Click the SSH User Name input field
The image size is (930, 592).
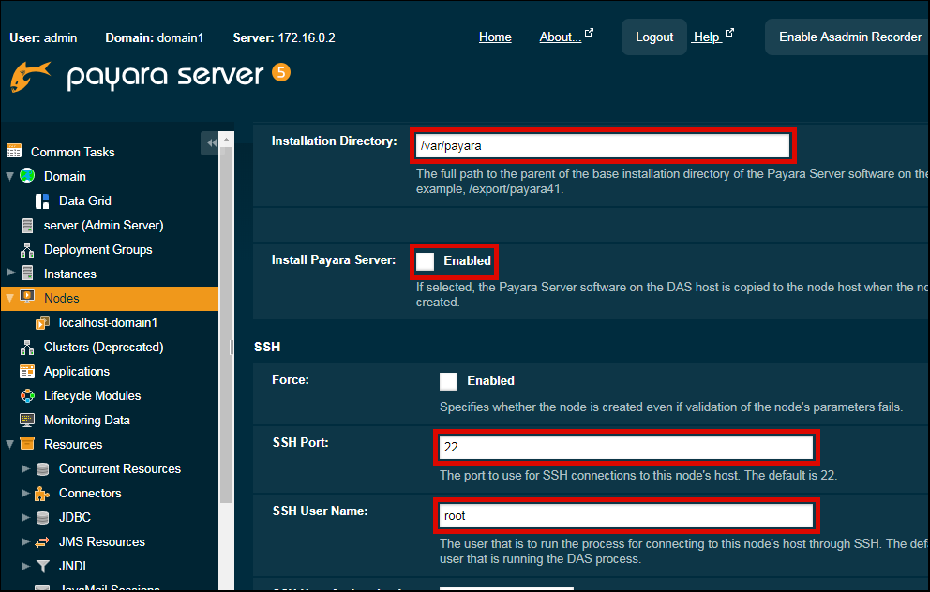point(626,515)
